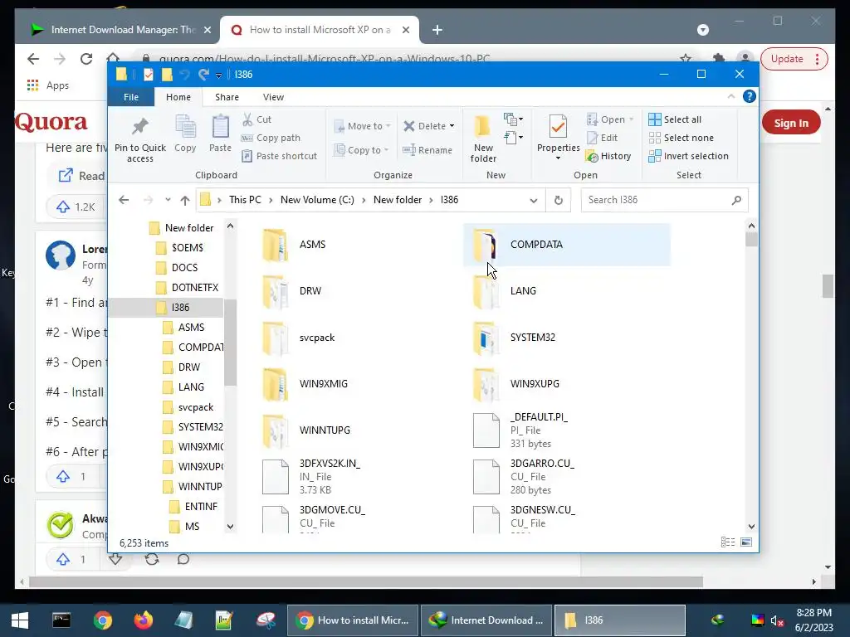850x637 pixels.
Task: Switch to large icons view icon
Action: (746, 542)
